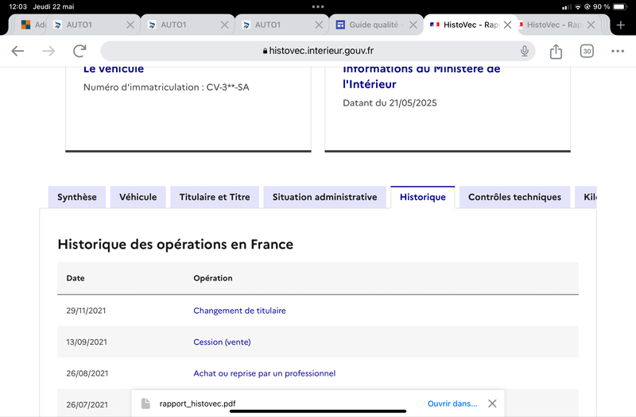Show the Situation administrative tab
The image size is (636, 417).
[324, 197]
